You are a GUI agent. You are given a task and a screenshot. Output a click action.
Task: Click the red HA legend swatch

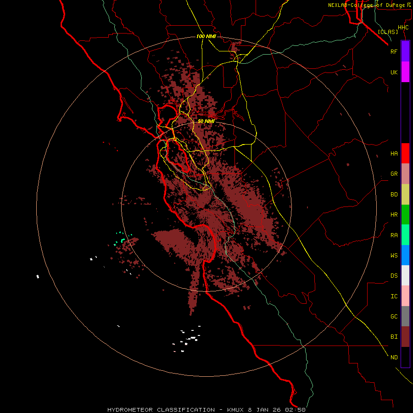(x=405, y=153)
